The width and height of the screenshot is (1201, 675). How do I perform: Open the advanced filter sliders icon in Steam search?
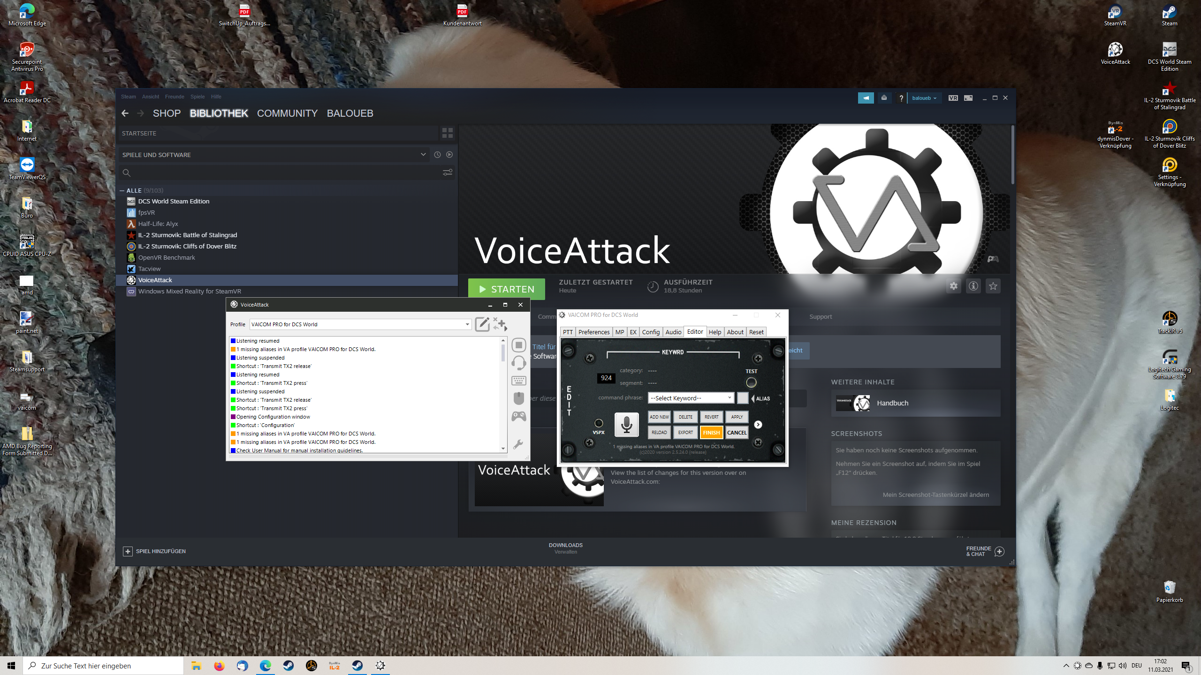click(448, 172)
